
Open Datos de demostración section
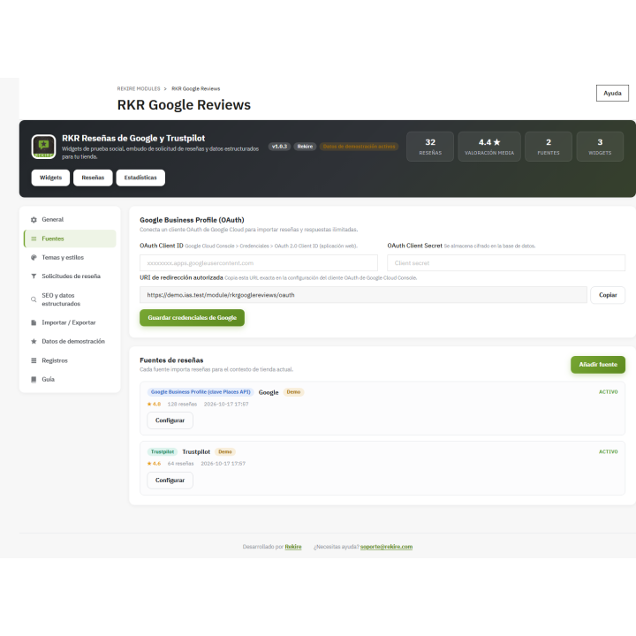pos(70,342)
